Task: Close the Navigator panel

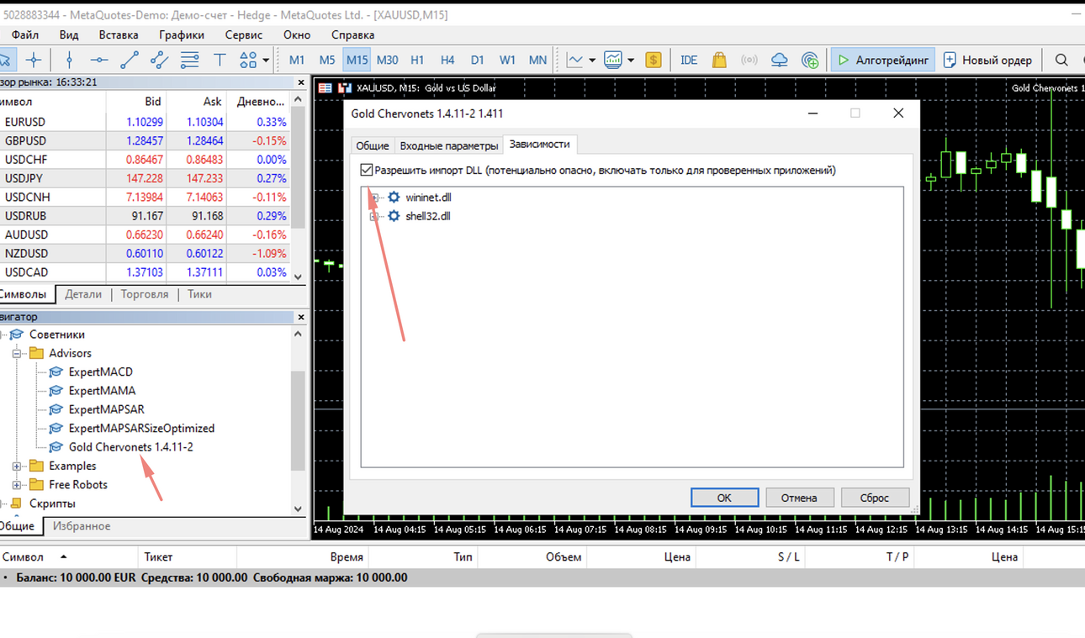Action: [x=301, y=317]
